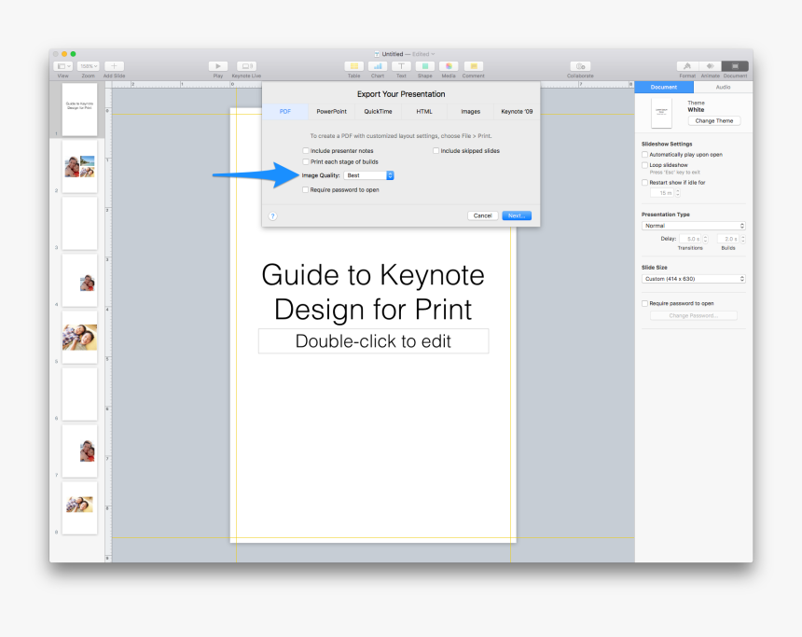The height and width of the screenshot is (637, 802).
Task: Enable Loop slideshow
Action: (645, 165)
